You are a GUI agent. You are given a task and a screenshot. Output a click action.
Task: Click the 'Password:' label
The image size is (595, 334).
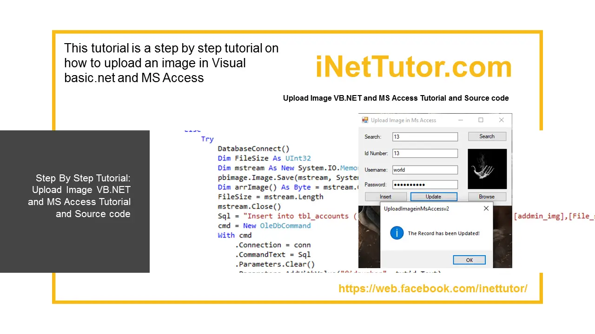pos(375,185)
